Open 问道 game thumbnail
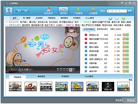 [62, 86]
